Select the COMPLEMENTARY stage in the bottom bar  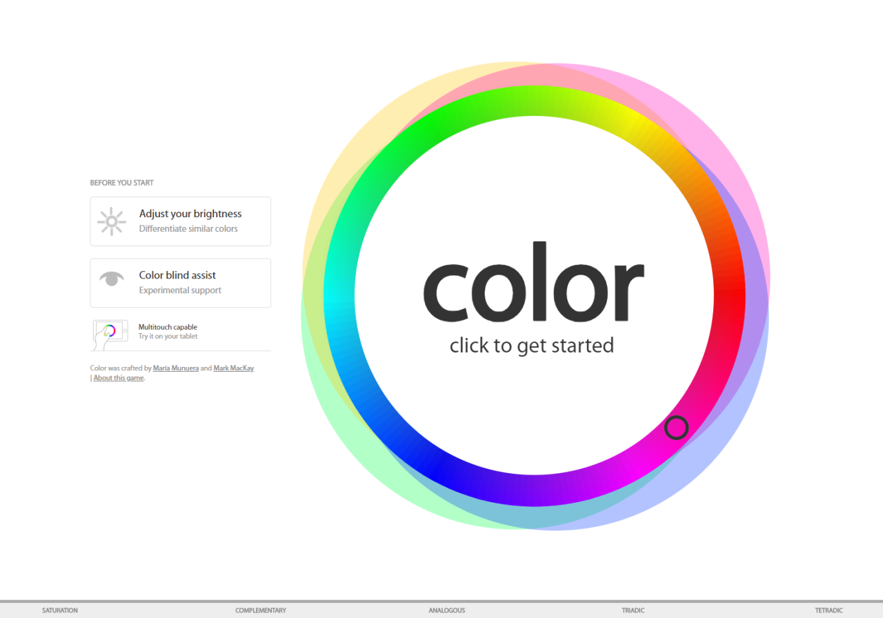point(261,610)
